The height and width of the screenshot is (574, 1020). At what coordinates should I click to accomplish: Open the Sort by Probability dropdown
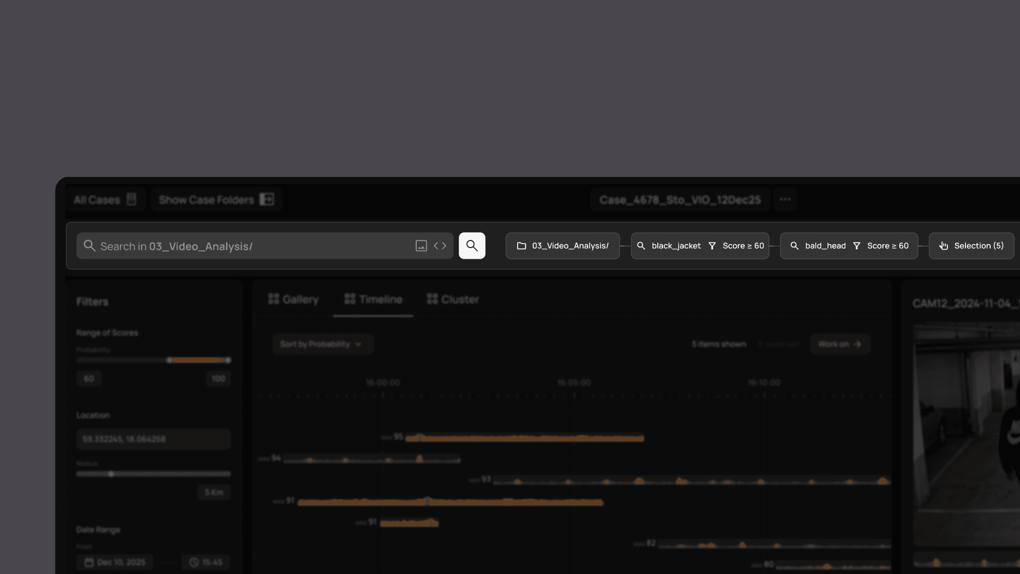point(322,344)
